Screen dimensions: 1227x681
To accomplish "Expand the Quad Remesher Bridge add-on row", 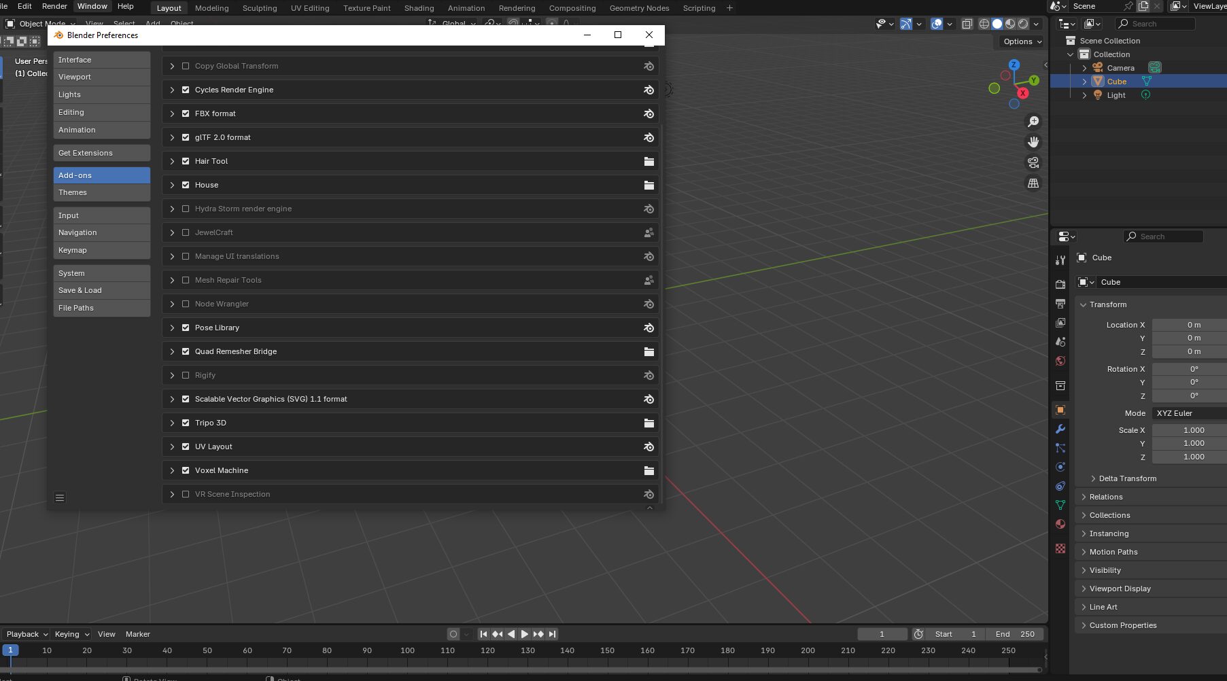I will point(172,351).
